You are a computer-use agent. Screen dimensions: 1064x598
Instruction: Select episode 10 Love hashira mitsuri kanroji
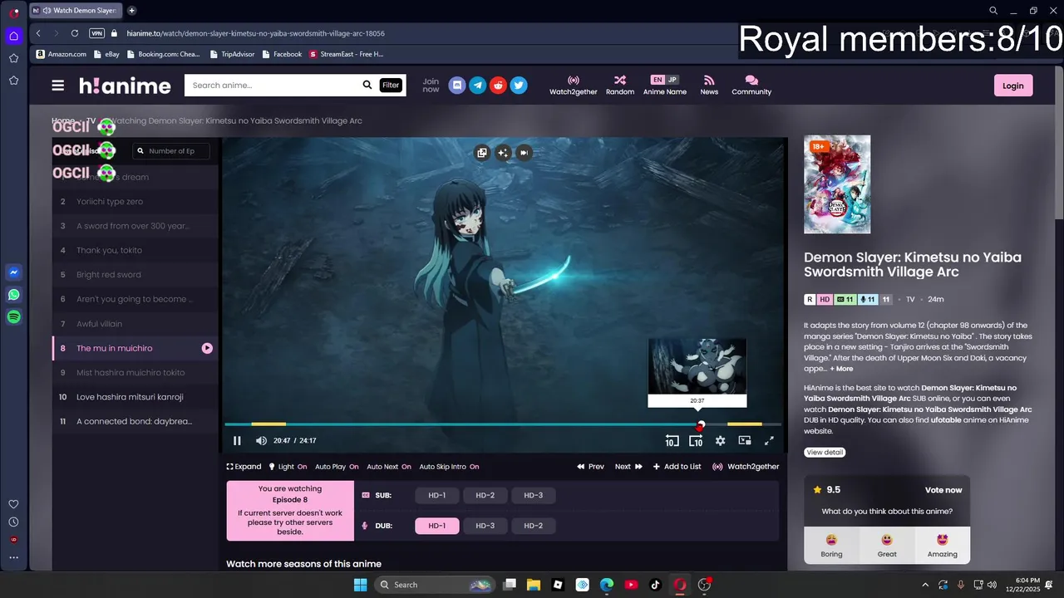[135, 396]
